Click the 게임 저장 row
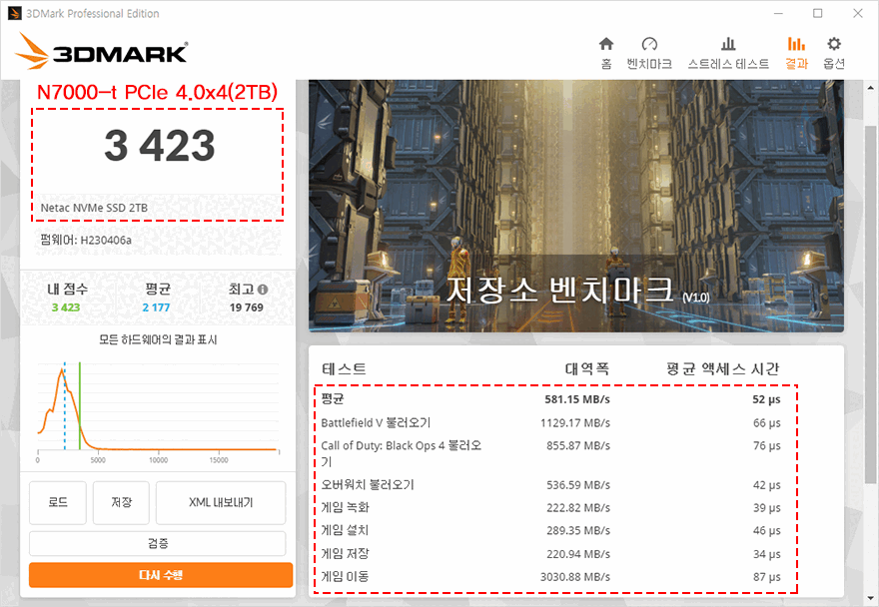Screen dimensions: 879x607 (550, 554)
